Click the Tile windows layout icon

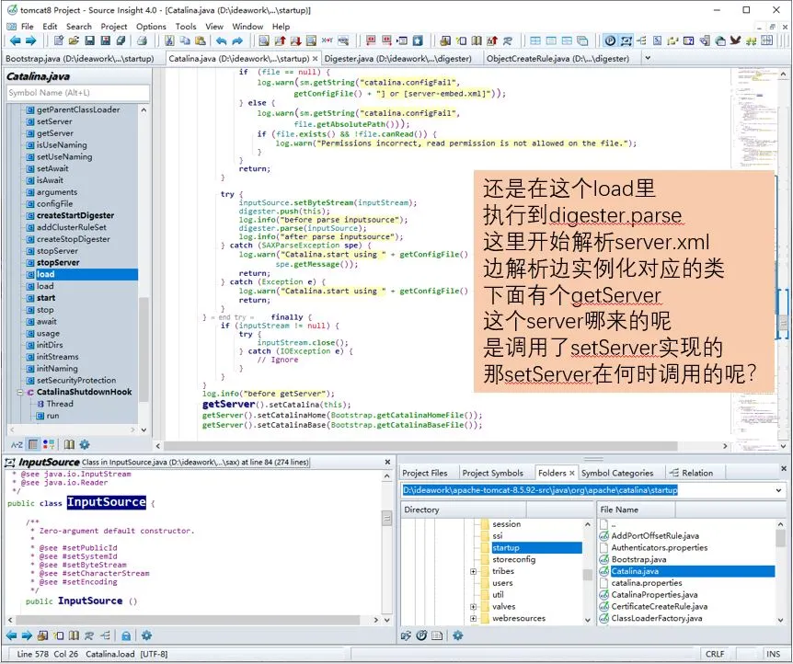pos(535,41)
